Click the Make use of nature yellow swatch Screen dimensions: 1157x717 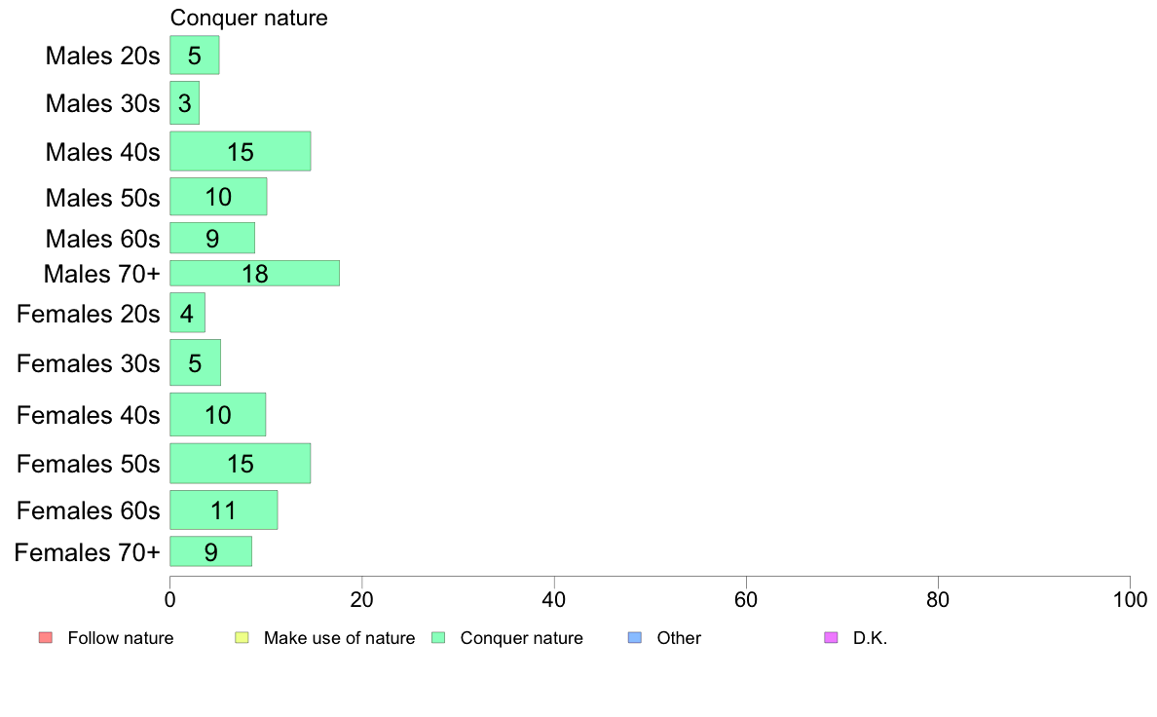coord(243,637)
